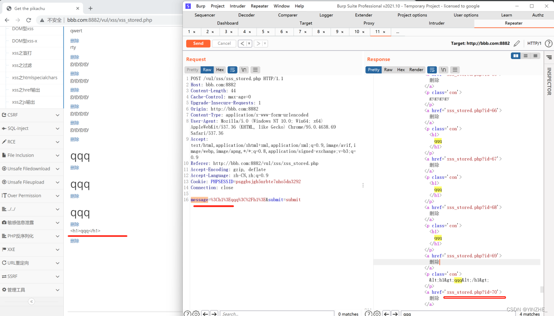Select Pretty view in Request panel

[193, 70]
